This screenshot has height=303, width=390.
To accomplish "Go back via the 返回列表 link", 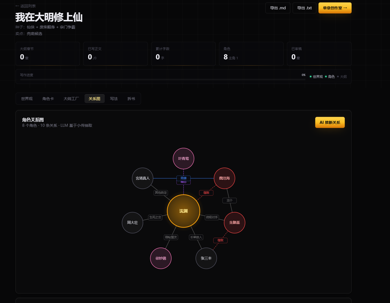I will (x=26, y=6).
